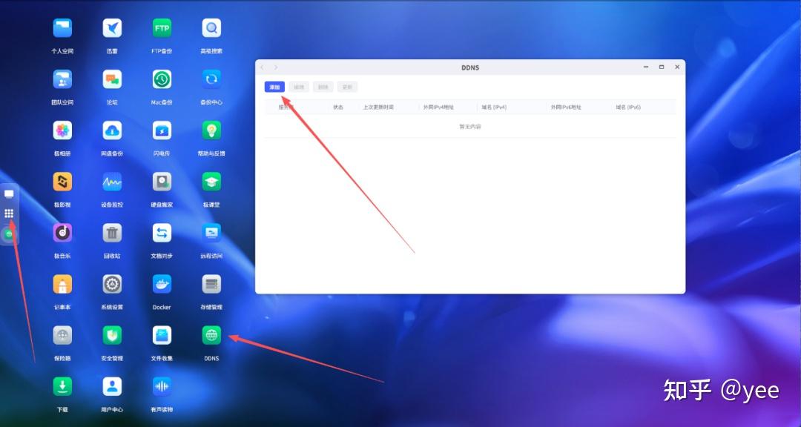Image resolution: width=801 pixels, height=427 pixels.
Task: Maximize the DDNS window
Action: coord(662,67)
